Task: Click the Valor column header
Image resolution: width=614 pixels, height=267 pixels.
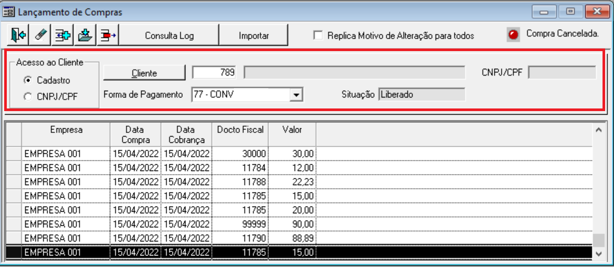Action: 292,134
